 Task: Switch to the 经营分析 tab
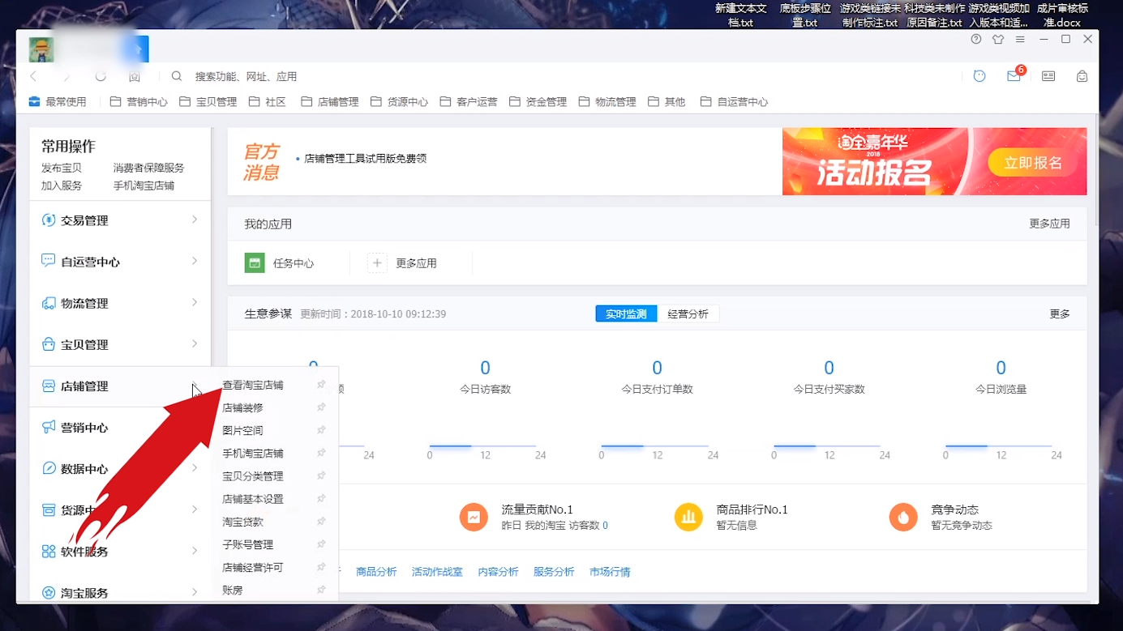point(688,314)
